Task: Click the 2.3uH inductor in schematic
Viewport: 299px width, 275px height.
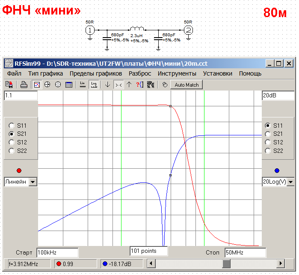Action: 137,29
